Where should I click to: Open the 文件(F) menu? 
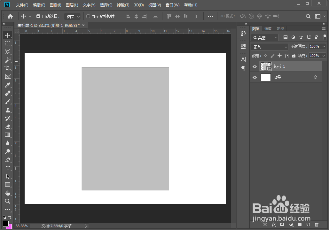(x=22, y=5)
